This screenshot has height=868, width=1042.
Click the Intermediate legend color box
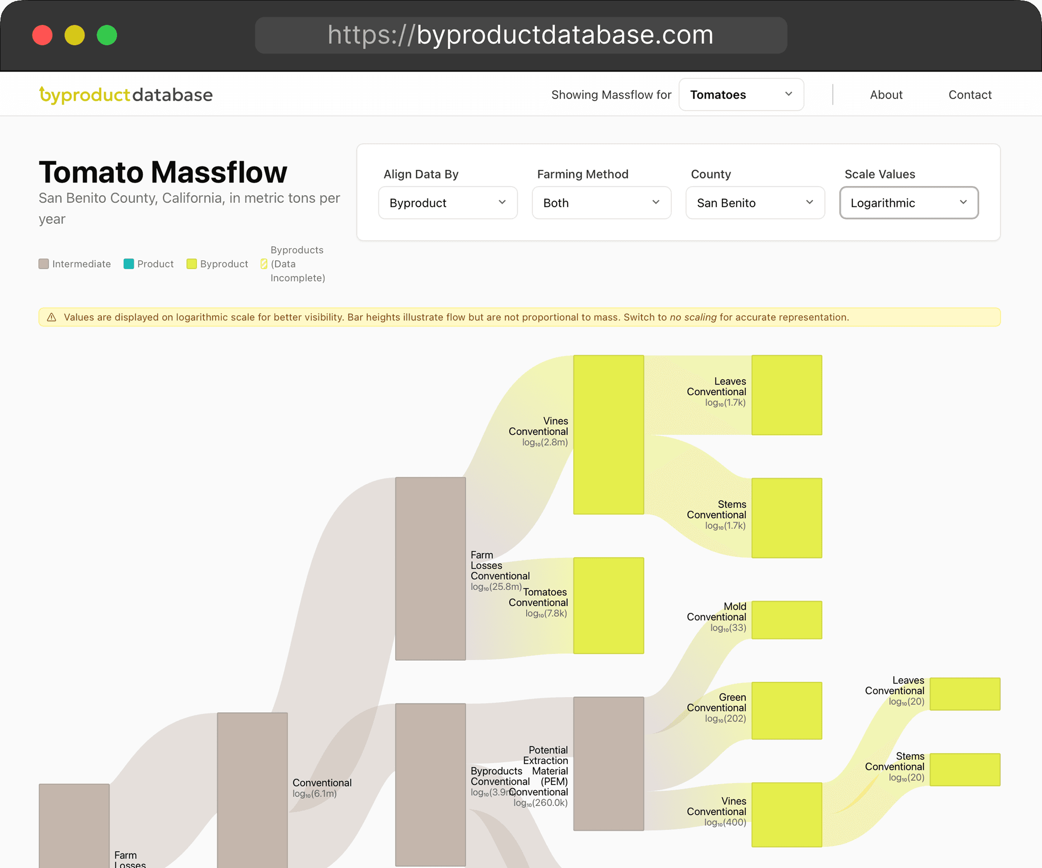click(44, 264)
